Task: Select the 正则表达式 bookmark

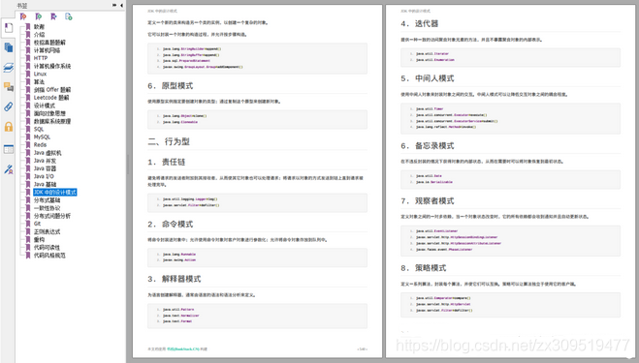Action: 47,231
